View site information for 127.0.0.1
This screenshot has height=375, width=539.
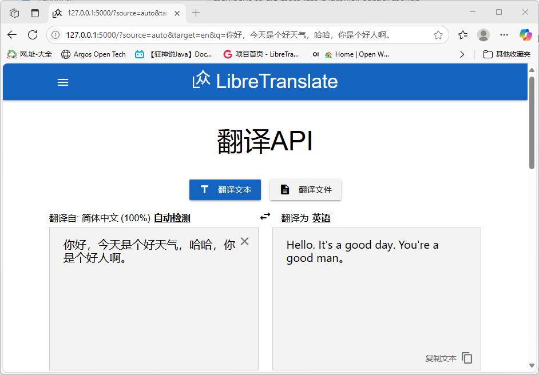56,35
